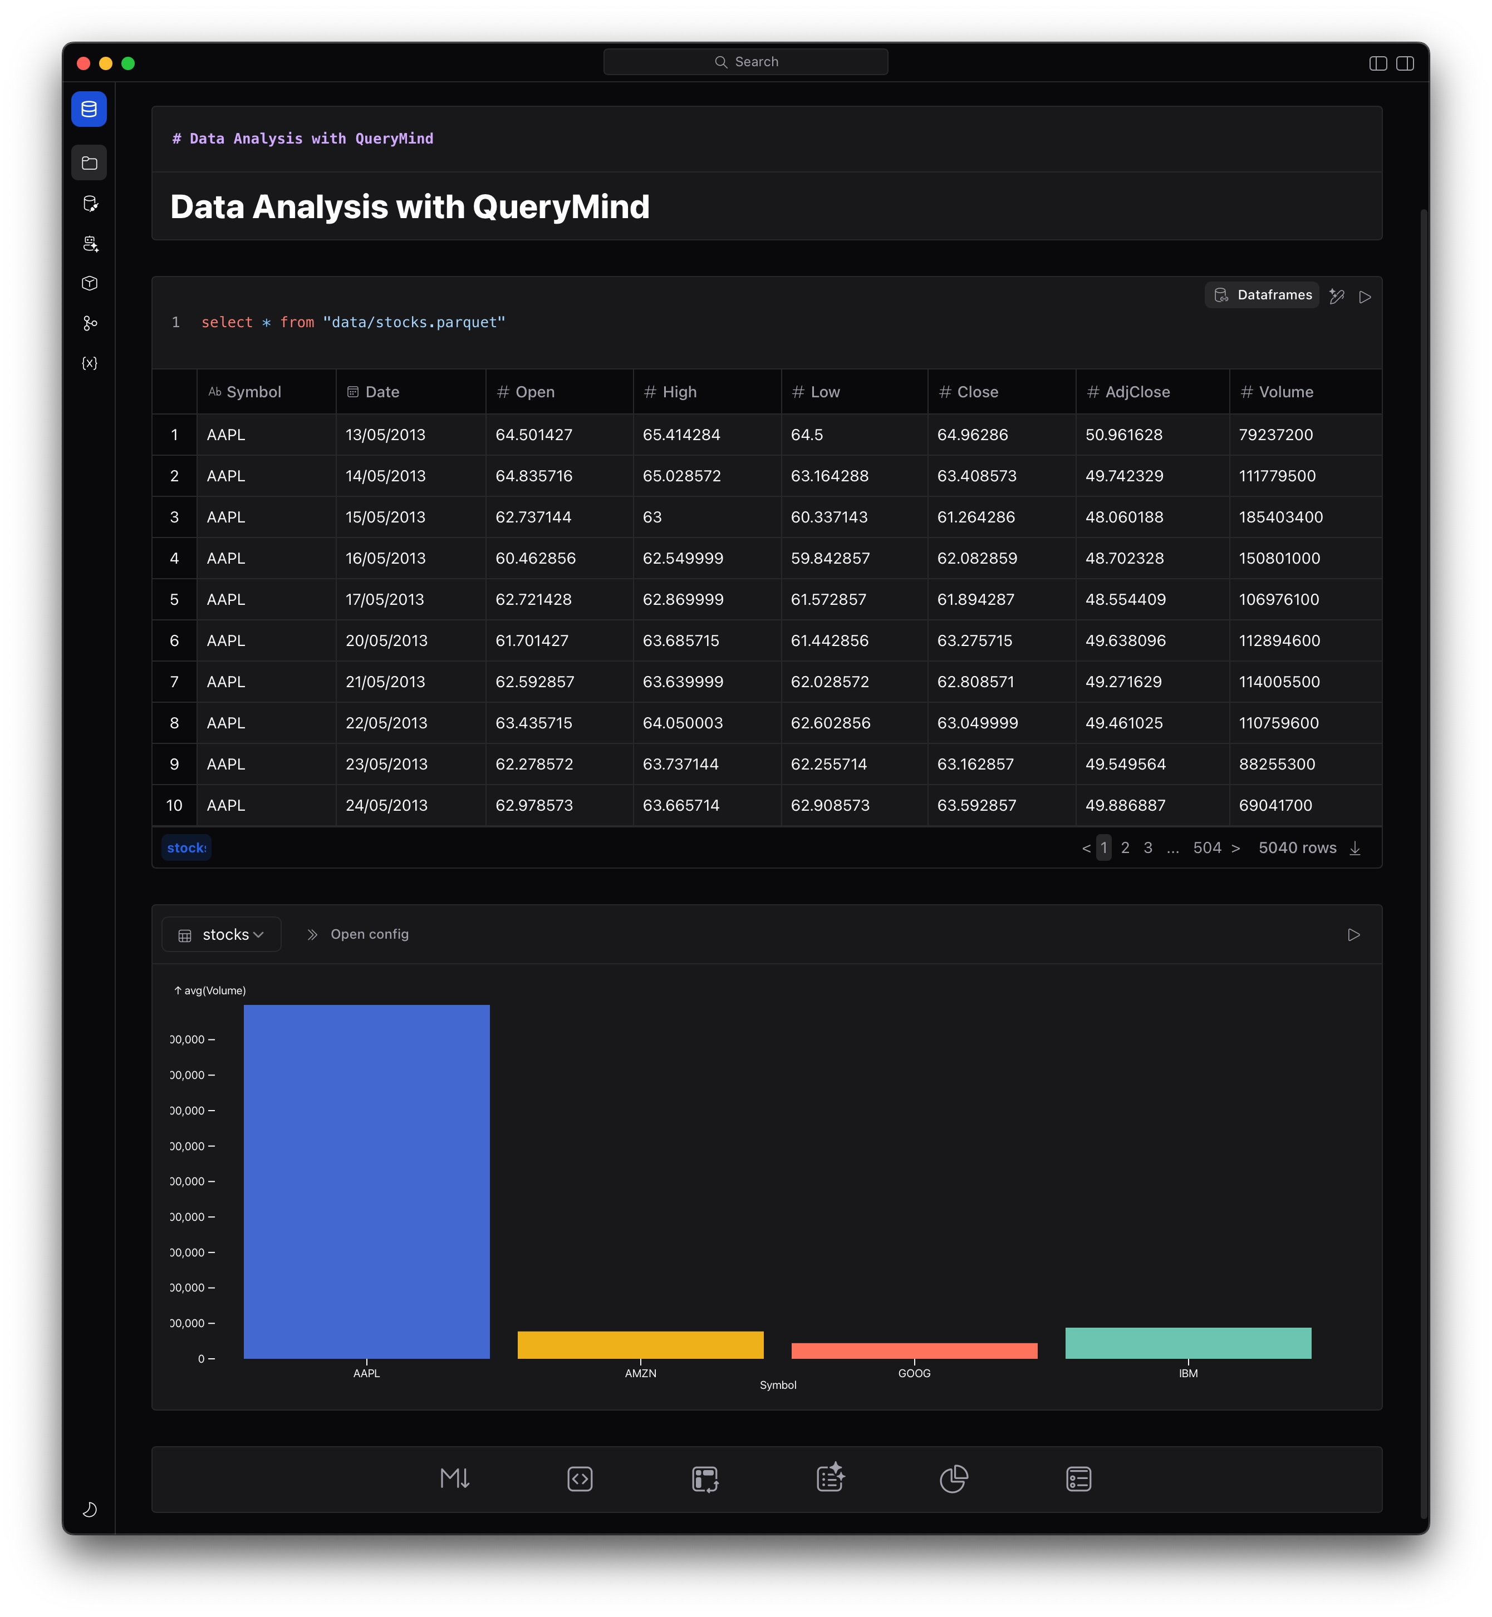The height and width of the screenshot is (1617, 1492).
Task: Click the rendered title Data Analysis with QueryMind
Action: pyautogui.click(x=410, y=206)
